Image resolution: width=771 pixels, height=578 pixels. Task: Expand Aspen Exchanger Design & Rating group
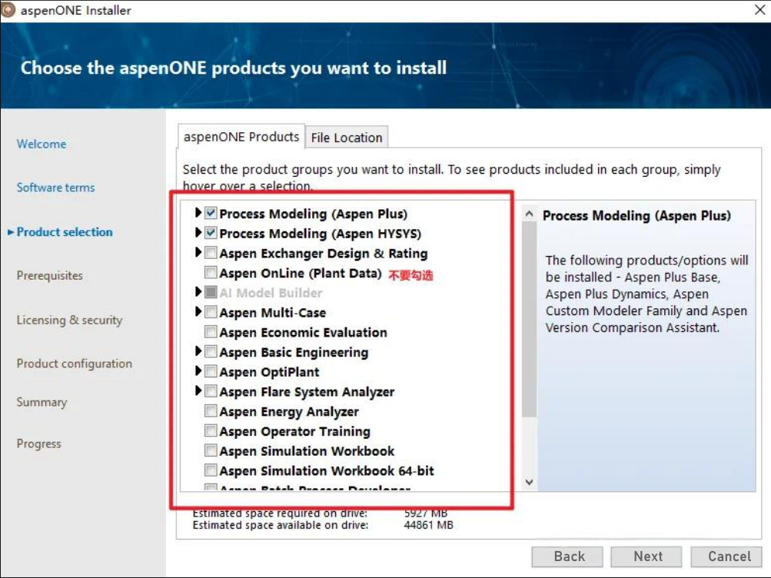(x=198, y=252)
